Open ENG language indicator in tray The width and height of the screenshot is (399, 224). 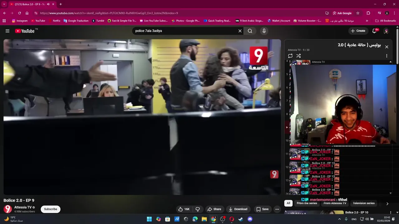[x=354, y=219]
